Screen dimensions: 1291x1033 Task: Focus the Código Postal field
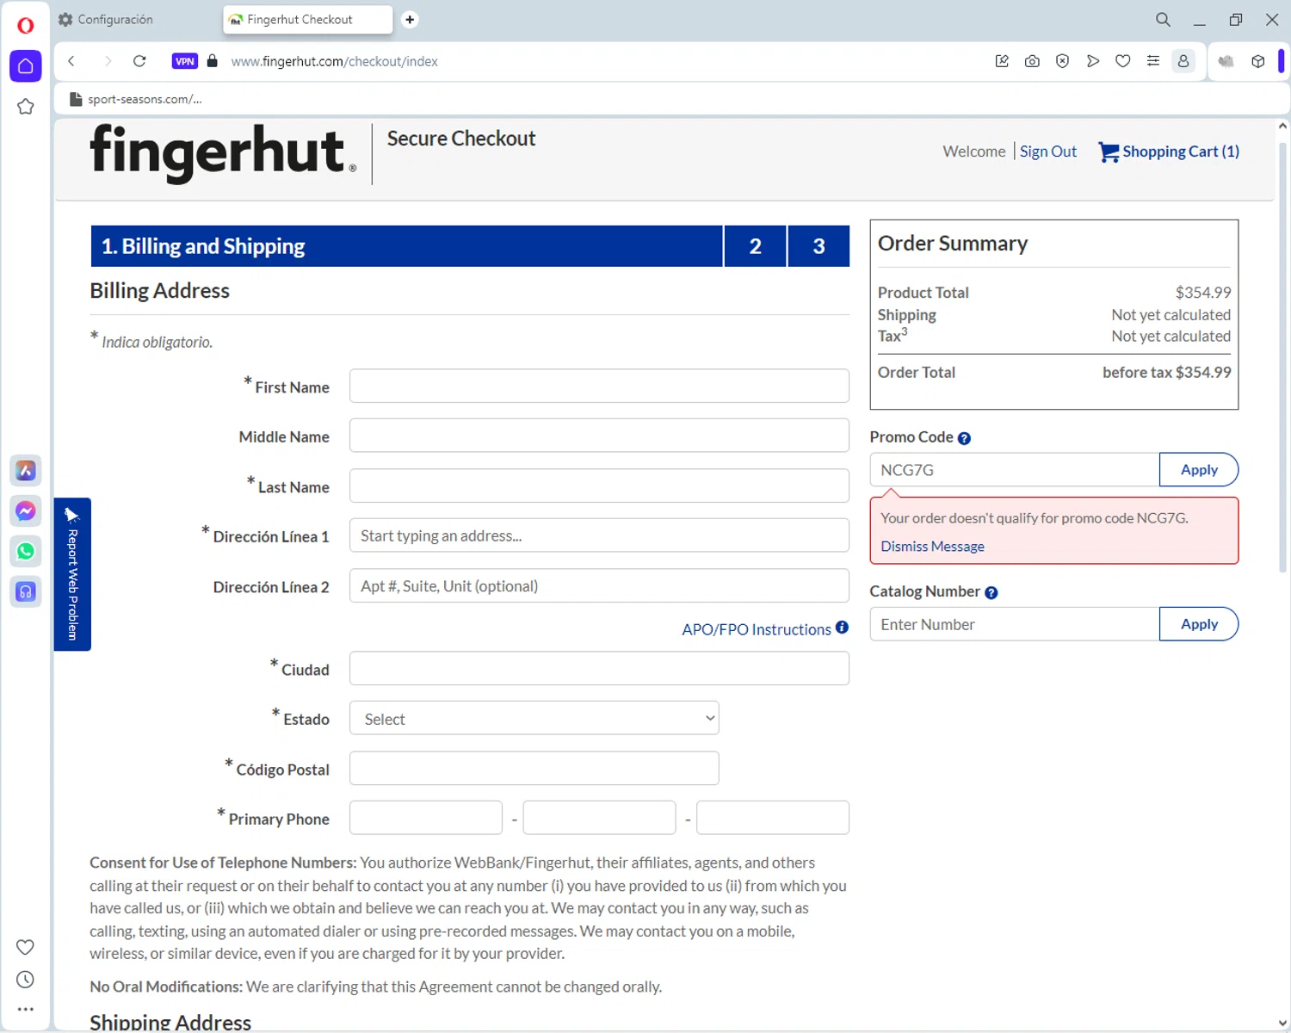[534, 768]
